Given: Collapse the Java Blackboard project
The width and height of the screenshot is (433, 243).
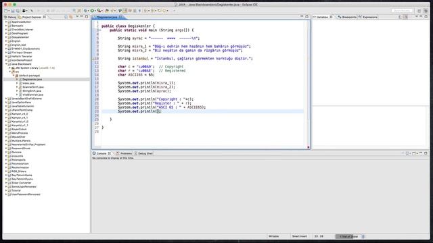Looking at the screenshot, I should (6, 64).
